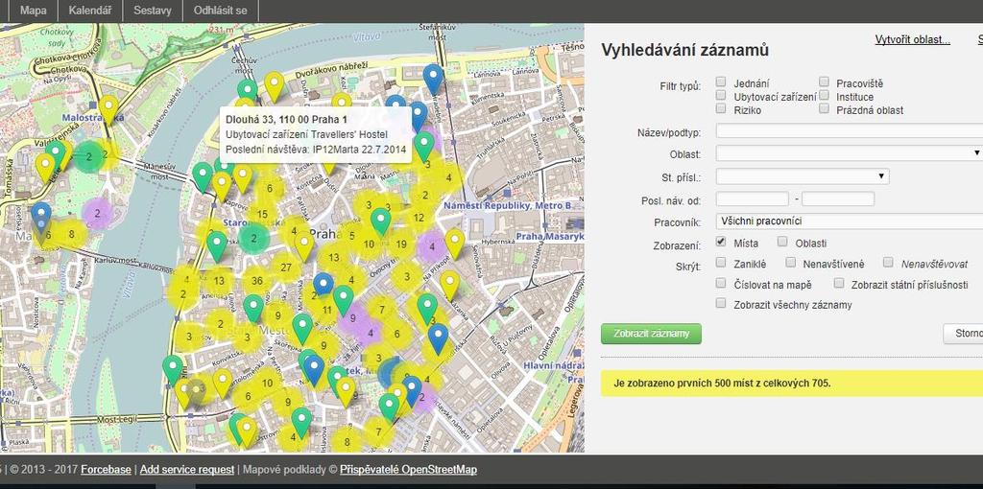Screen dimensions: 983x489
Task: Tick the Riziko checkbox
Action: pos(721,109)
